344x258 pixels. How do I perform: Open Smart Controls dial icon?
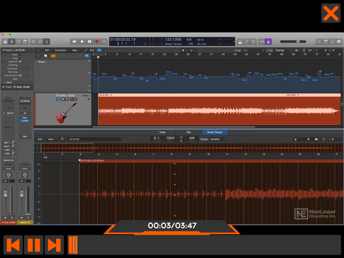[33, 41]
